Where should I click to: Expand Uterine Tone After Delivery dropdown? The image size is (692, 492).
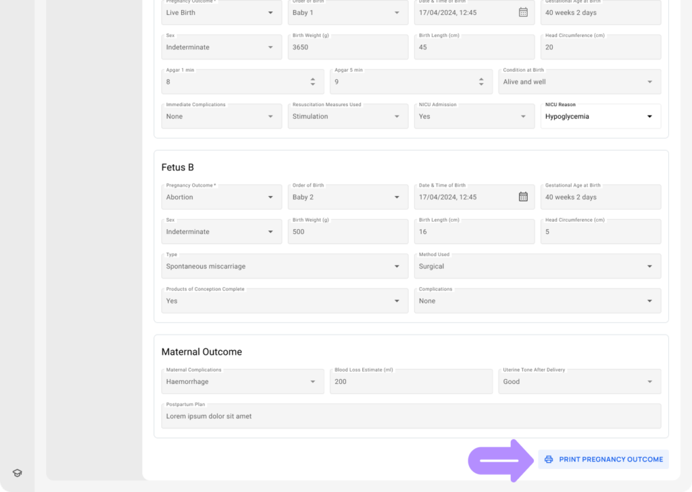tap(649, 382)
